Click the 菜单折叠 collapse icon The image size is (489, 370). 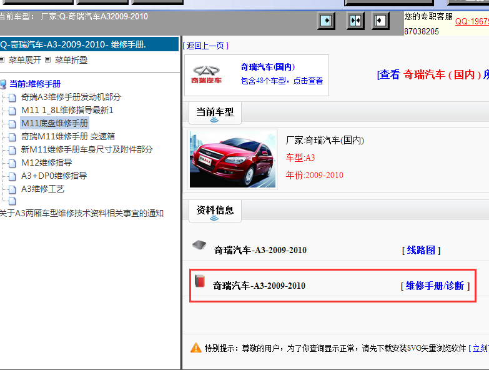[x=47, y=59]
